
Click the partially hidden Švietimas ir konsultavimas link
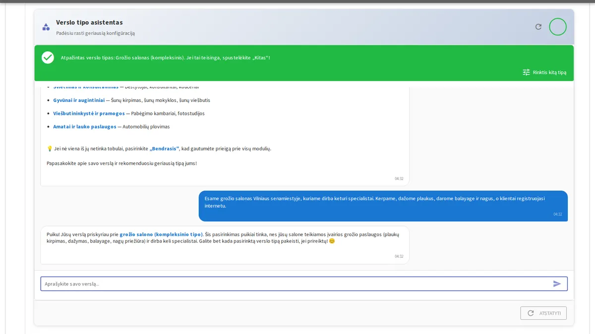(x=86, y=87)
